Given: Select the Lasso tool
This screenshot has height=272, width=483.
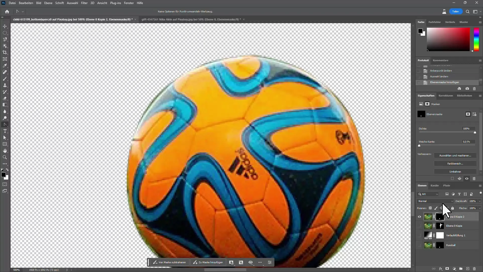Looking at the screenshot, I should pos(5,40).
